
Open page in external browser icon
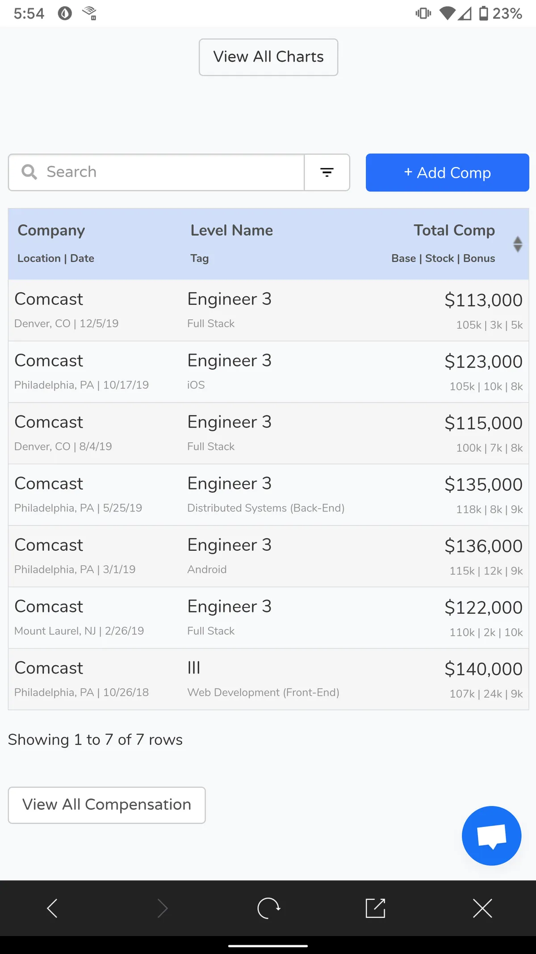(375, 908)
